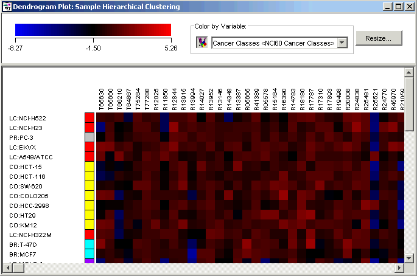Select the PR:PC-3 row label
The width and height of the screenshot is (417, 276).
click(x=21, y=137)
